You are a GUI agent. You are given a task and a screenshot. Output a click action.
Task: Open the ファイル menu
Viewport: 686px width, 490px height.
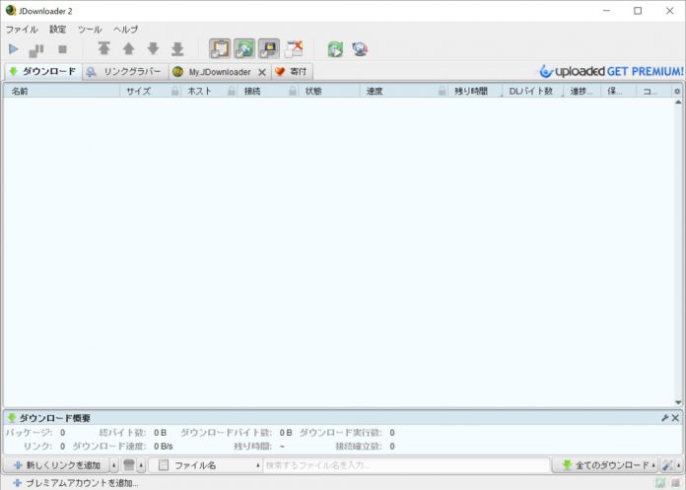tap(22, 30)
